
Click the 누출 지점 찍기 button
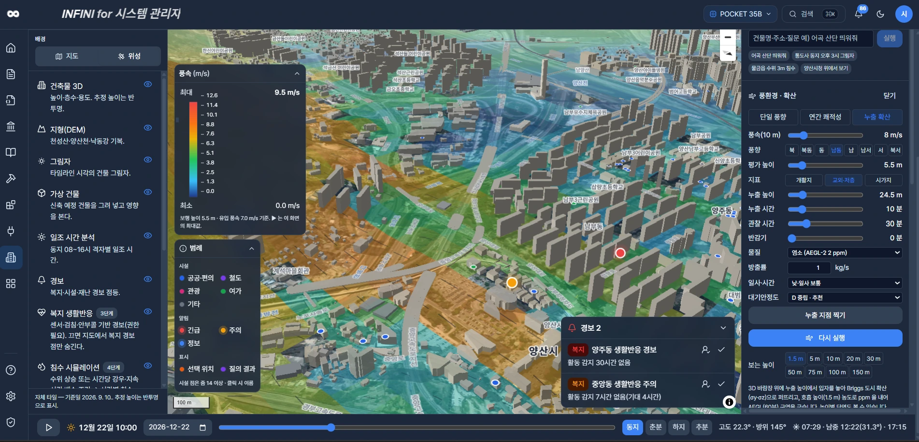825,315
